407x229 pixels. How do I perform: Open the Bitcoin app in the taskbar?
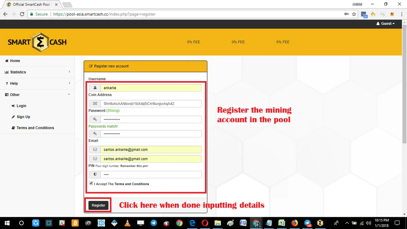[75, 223]
